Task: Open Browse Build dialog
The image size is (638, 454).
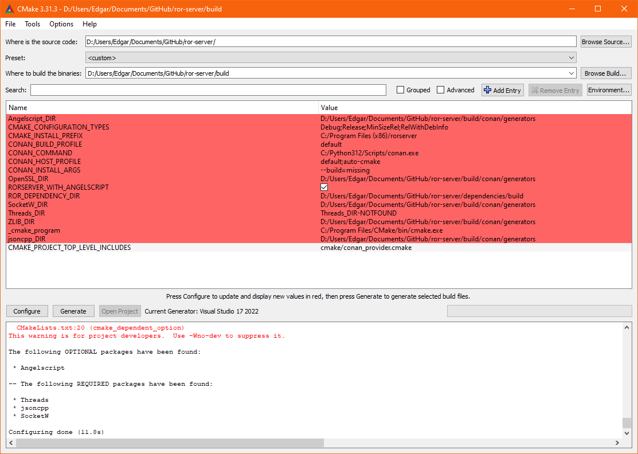Action: pos(605,73)
